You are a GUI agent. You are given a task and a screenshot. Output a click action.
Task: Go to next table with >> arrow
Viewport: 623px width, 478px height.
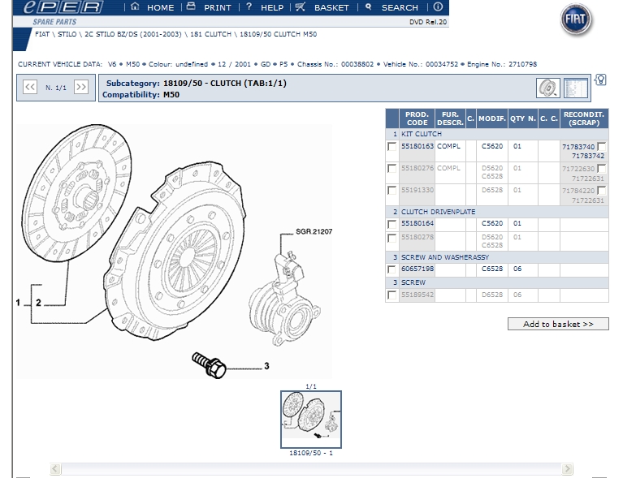coord(80,87)
